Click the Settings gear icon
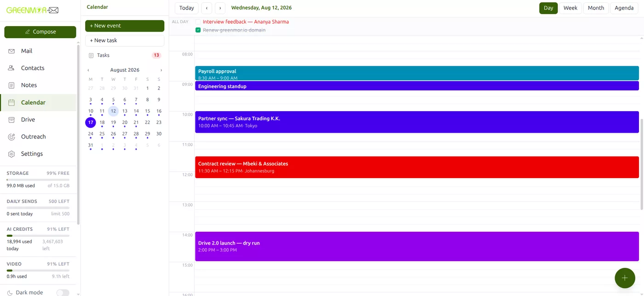This screenshot has height=296, width=644. (x=11, y=154)
